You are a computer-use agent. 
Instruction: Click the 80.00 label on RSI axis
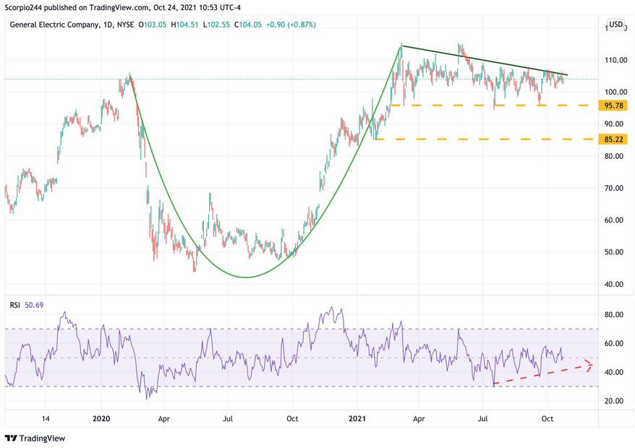(x=615, y=315)
